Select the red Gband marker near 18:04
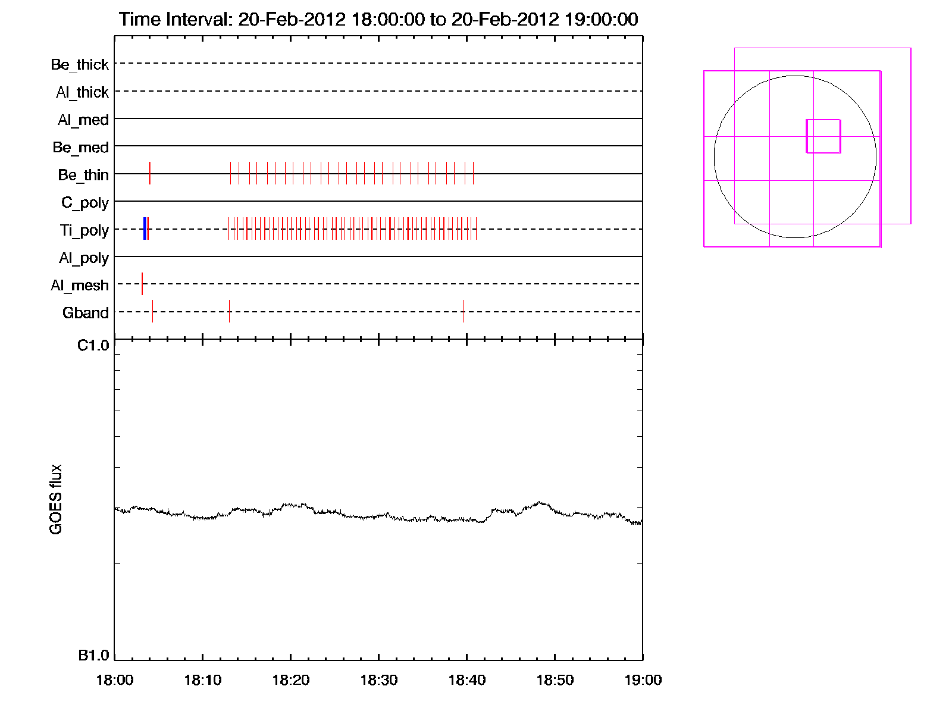 152,311
